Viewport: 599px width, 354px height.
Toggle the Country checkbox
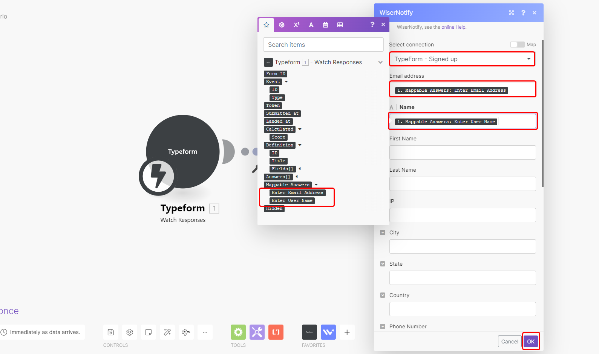[383, 295]
